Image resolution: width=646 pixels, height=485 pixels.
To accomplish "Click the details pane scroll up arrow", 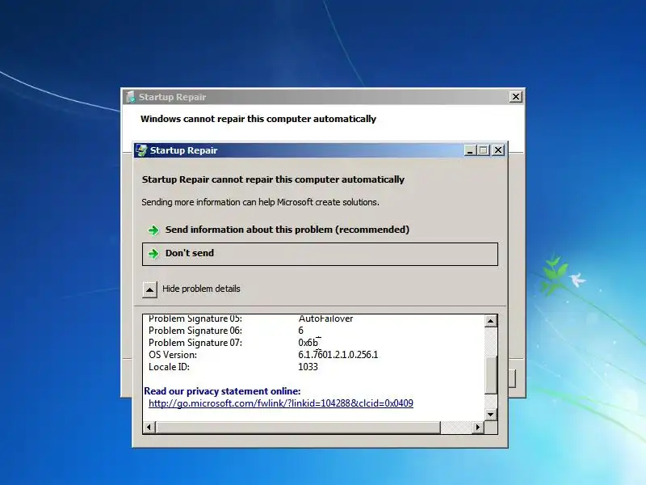I will pyautogui.click(x=490, y=321).
